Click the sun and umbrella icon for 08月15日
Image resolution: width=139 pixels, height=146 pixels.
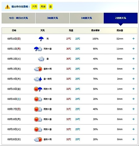38,89
